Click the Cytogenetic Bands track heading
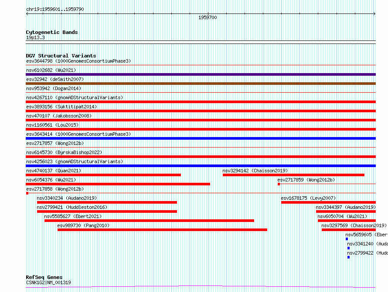This screenshot has width=388, height=292. pyautogui.click(x=52, y=32)
